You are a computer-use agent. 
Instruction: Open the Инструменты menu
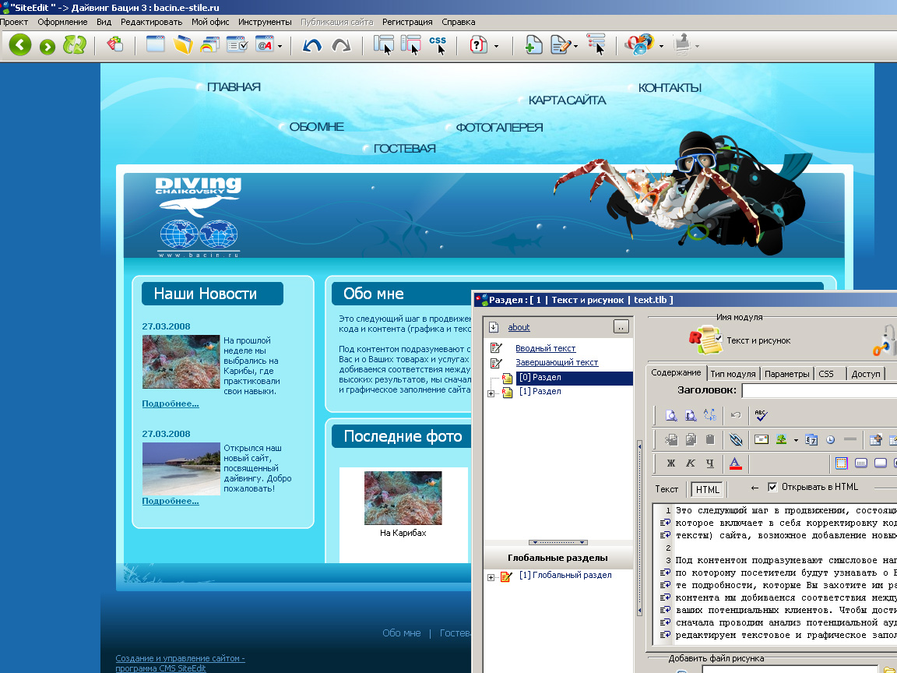[265, 22]
